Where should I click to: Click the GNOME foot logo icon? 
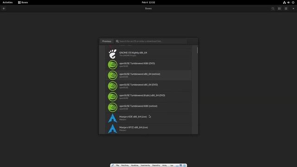pyautogui.click(x=112, y=54)
